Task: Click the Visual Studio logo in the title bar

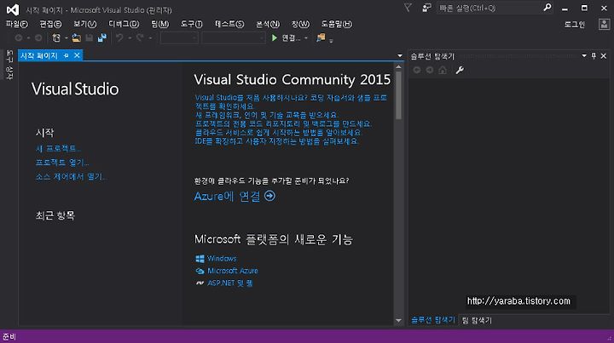Action: [13, 9]
